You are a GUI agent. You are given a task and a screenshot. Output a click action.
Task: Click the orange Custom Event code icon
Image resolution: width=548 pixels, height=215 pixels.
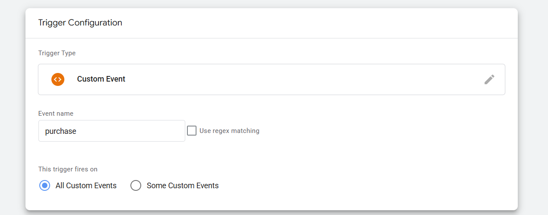click(58, 79)
